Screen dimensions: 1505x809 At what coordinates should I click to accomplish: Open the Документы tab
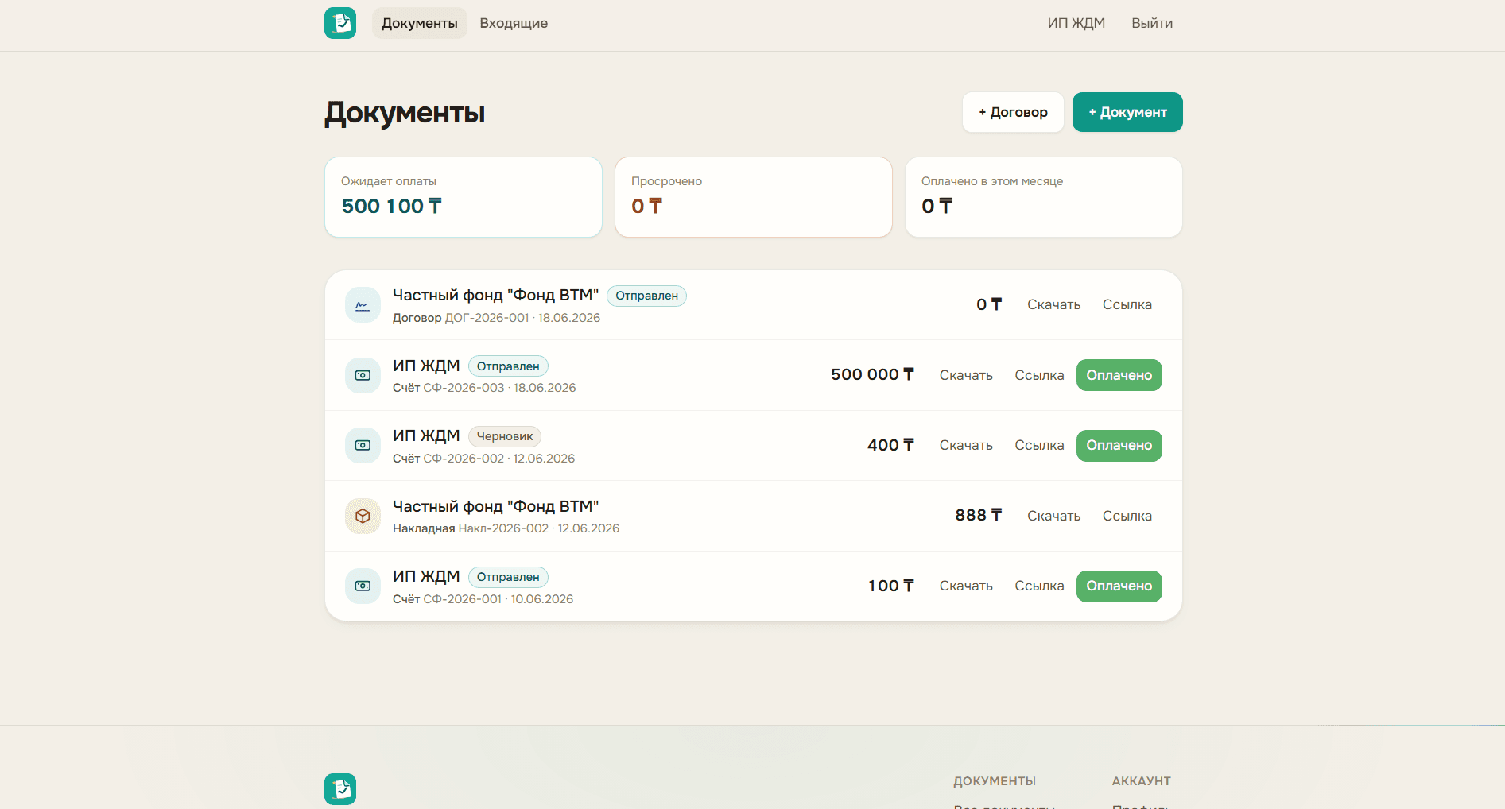click(420, 23)
